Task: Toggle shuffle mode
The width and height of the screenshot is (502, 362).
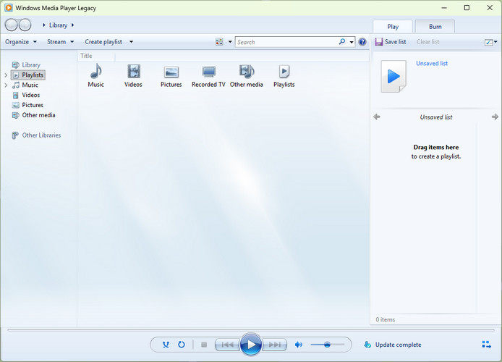Action: 166,345
